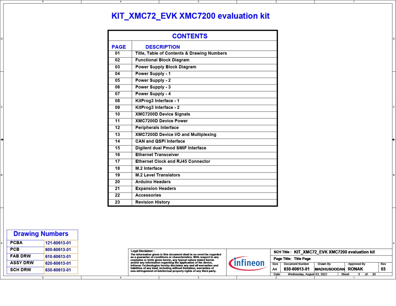
Task: Select Ethernet Transceiver in contents
Action: [157, 155]
